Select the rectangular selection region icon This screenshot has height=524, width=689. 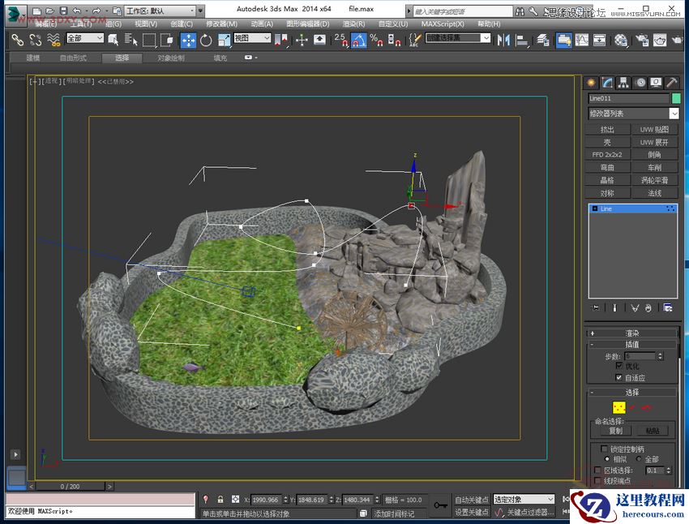click(148, 41)
